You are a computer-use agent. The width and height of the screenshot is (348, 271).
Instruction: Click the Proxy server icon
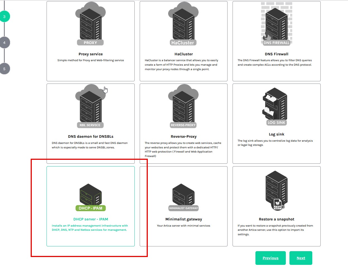click(x=90, y=24)
